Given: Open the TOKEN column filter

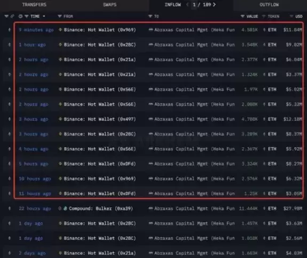Looking at the screenshot, I should [x=264, y=16].
